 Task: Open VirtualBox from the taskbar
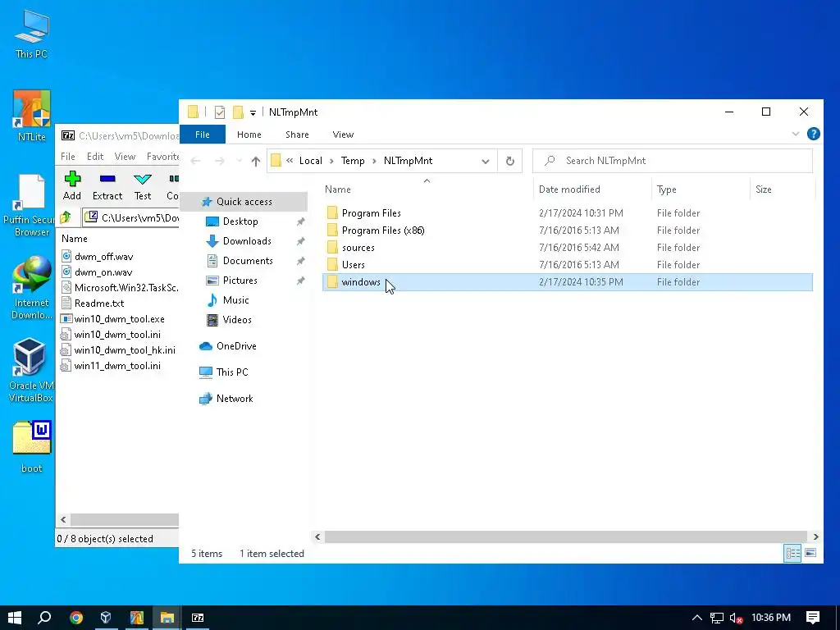tap(106, 618)
